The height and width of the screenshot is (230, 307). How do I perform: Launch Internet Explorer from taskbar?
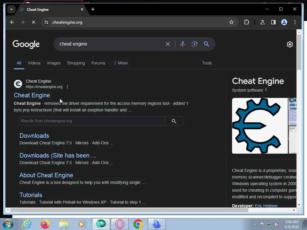(27, 224)
